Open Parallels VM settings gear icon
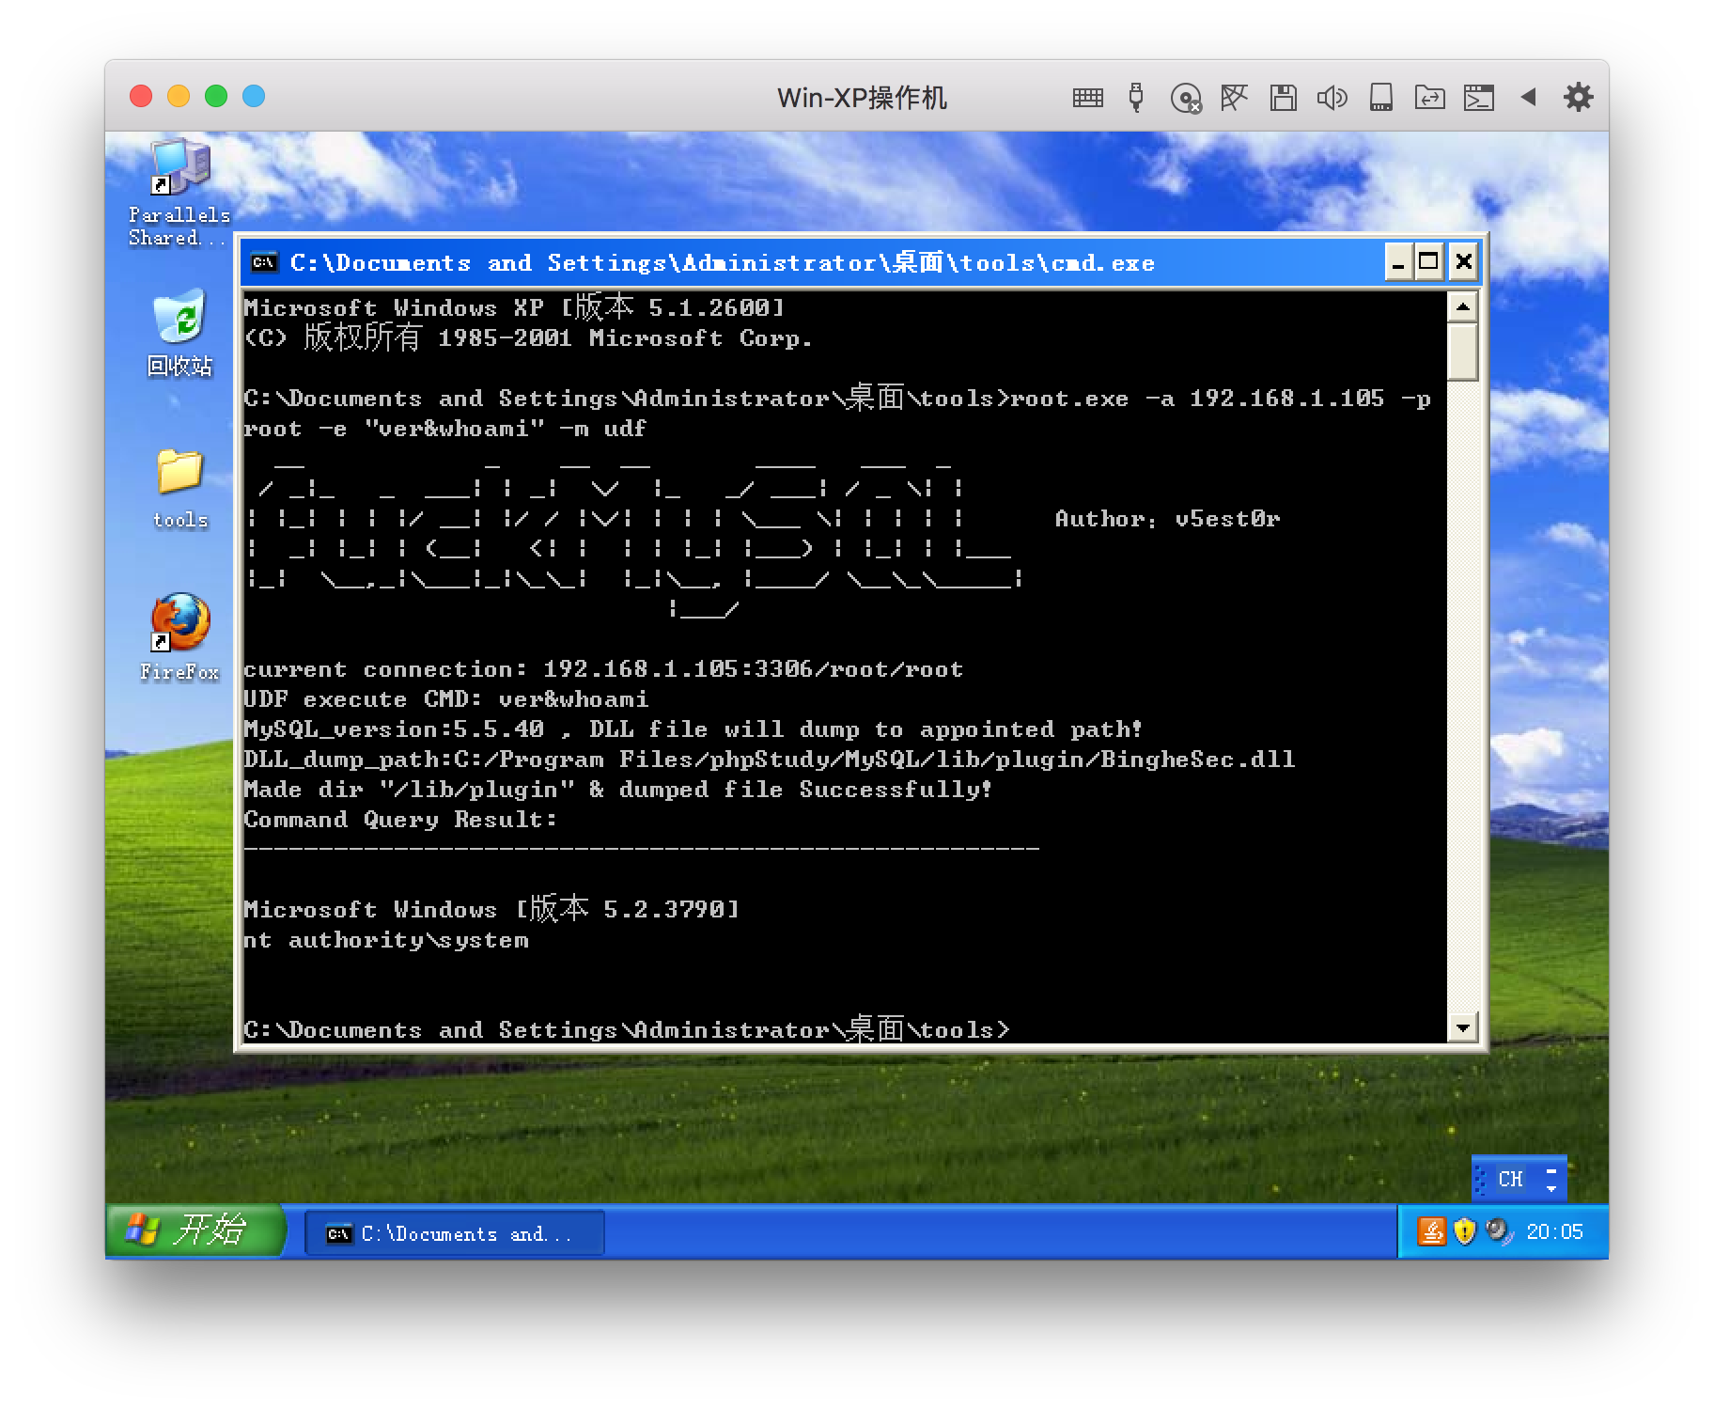 coord(1578,97)
